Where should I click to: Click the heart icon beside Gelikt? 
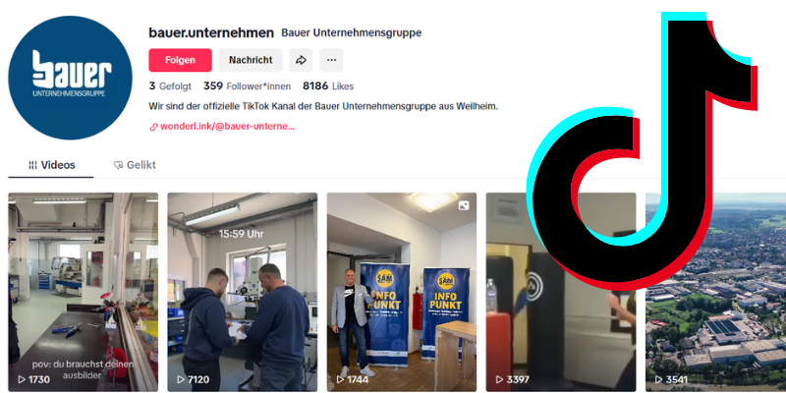[x=118, y=165]
